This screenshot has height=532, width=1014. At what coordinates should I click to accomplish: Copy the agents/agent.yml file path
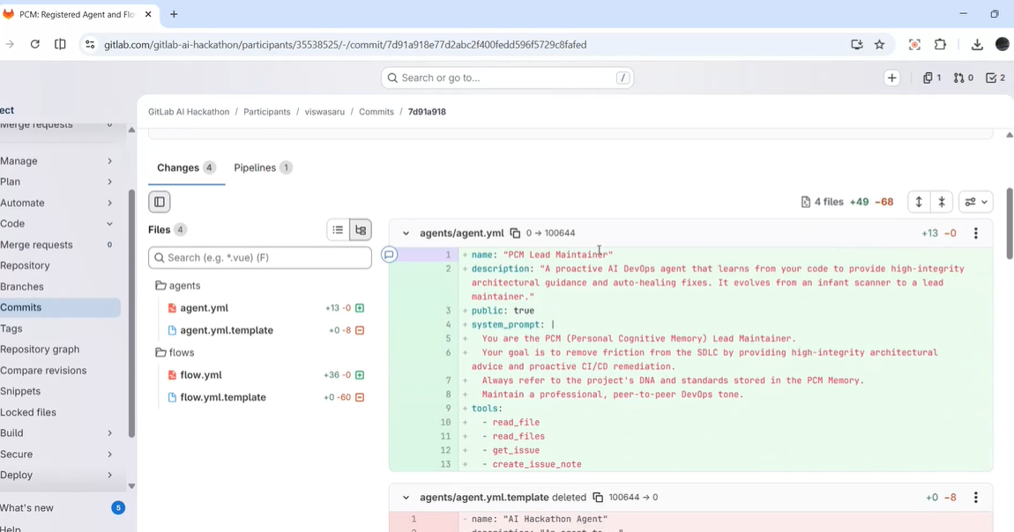[515, 233]
